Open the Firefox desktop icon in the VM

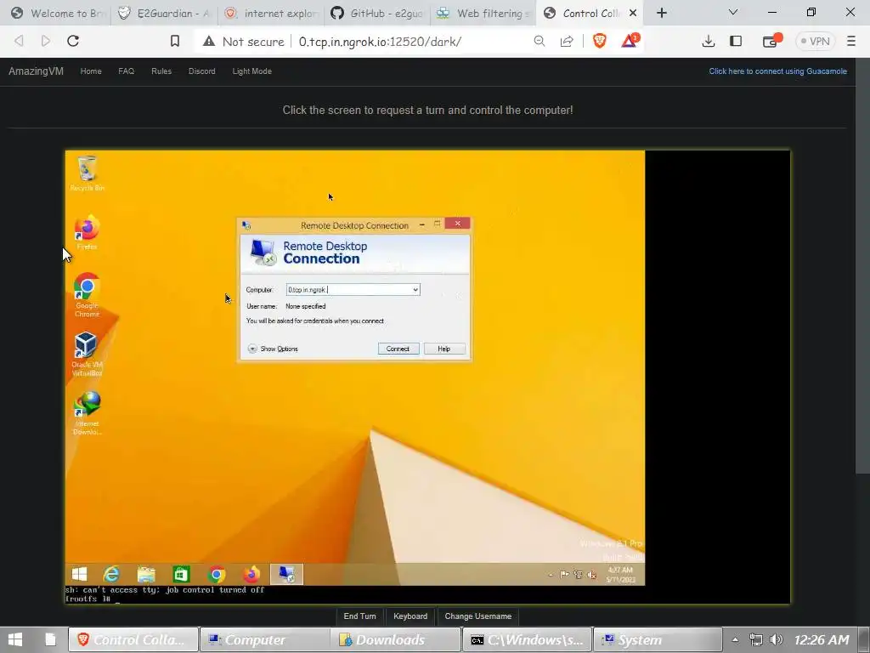pyautogui.click(x=88, y=232)
